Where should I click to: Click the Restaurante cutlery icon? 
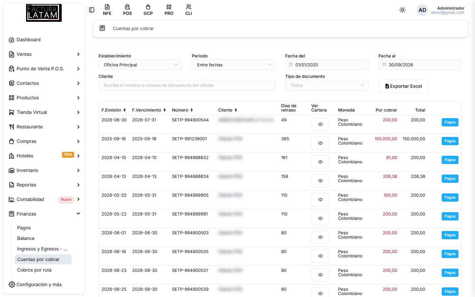pyautogui.click(x=12, y=127)
